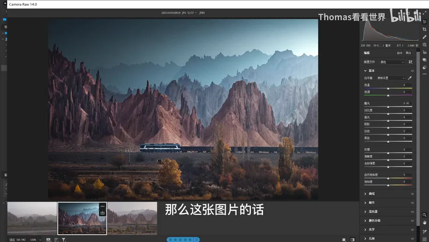Click 饱和度 saturation slider handle
This screenshot has height=242, width=429.
click(388, 185)
